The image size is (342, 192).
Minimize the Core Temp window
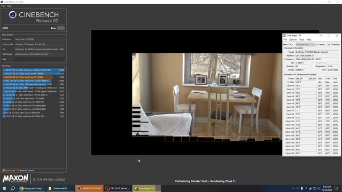tap(321, 35)
